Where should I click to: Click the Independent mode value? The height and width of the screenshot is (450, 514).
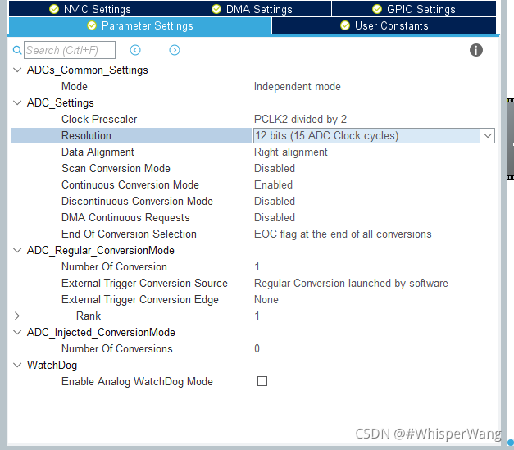coord(298,86)
